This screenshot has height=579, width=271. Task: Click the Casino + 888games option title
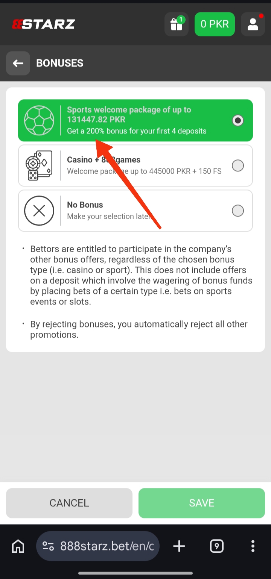click(104, 160)
